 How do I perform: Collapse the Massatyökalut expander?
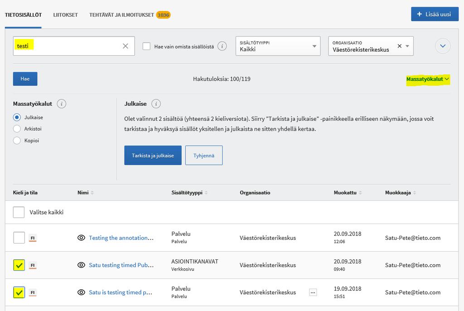[x=428, y=79]
